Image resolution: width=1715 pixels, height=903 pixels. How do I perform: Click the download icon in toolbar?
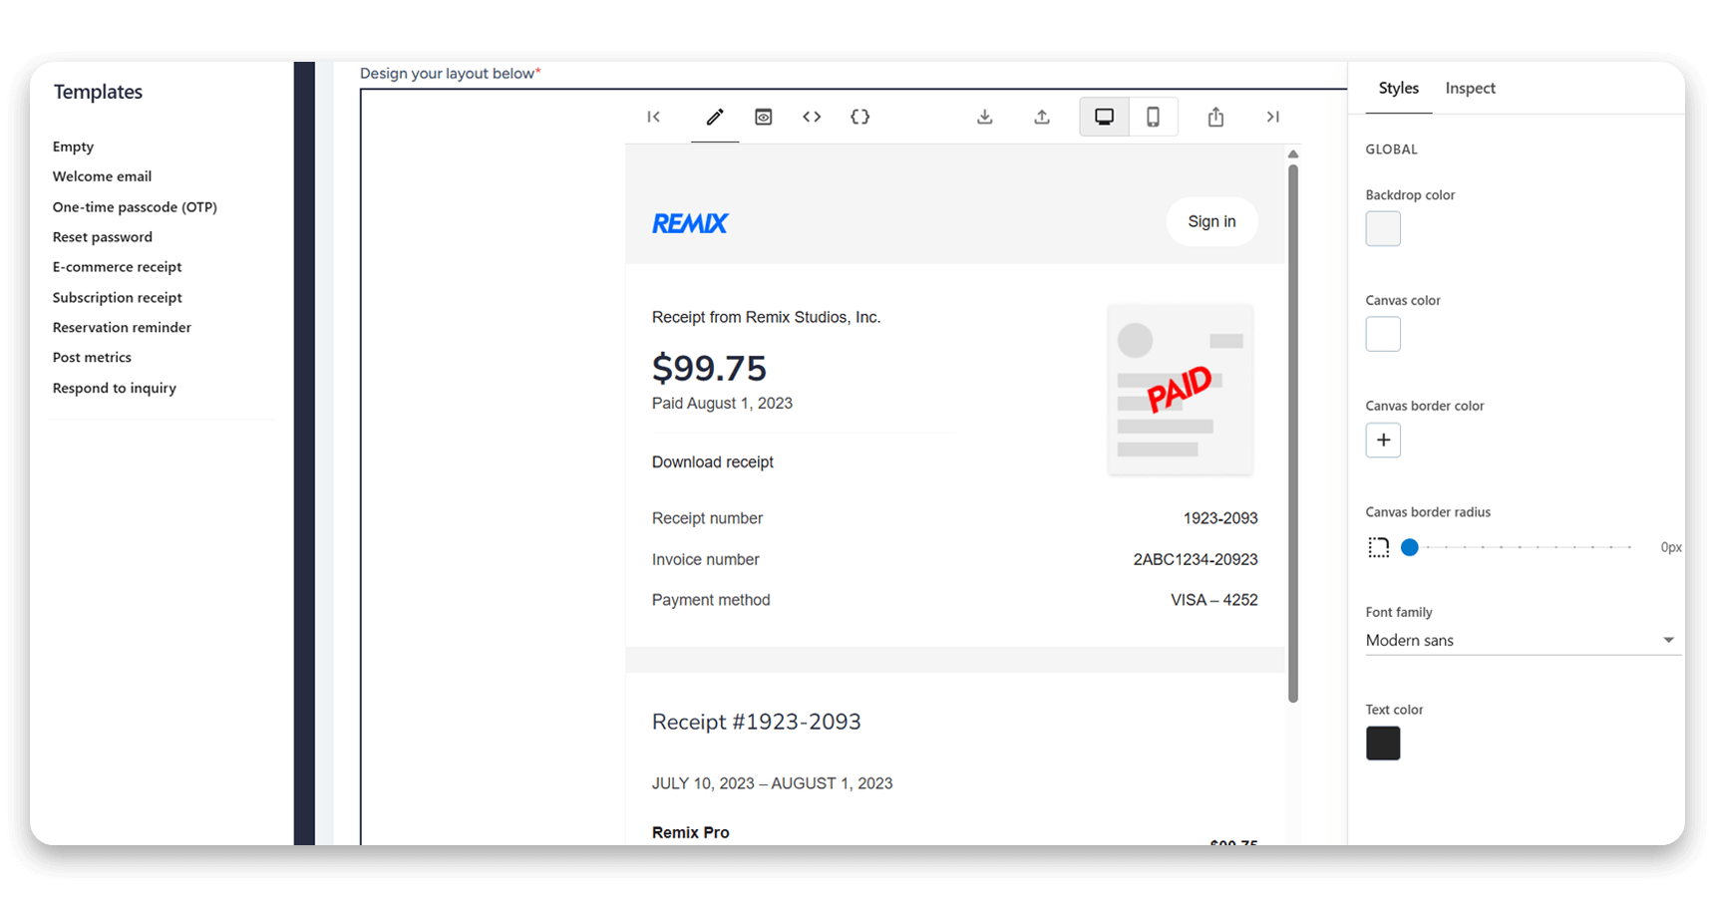[x=984, y=117]
